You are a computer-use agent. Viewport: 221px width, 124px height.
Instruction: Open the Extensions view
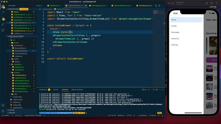click(3, 30)
